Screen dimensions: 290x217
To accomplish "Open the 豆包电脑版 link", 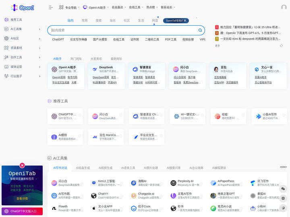I will (220, 77).
